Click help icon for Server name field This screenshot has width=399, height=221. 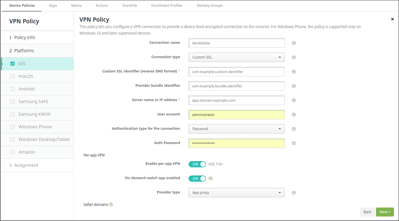click(x=294, y=100)
